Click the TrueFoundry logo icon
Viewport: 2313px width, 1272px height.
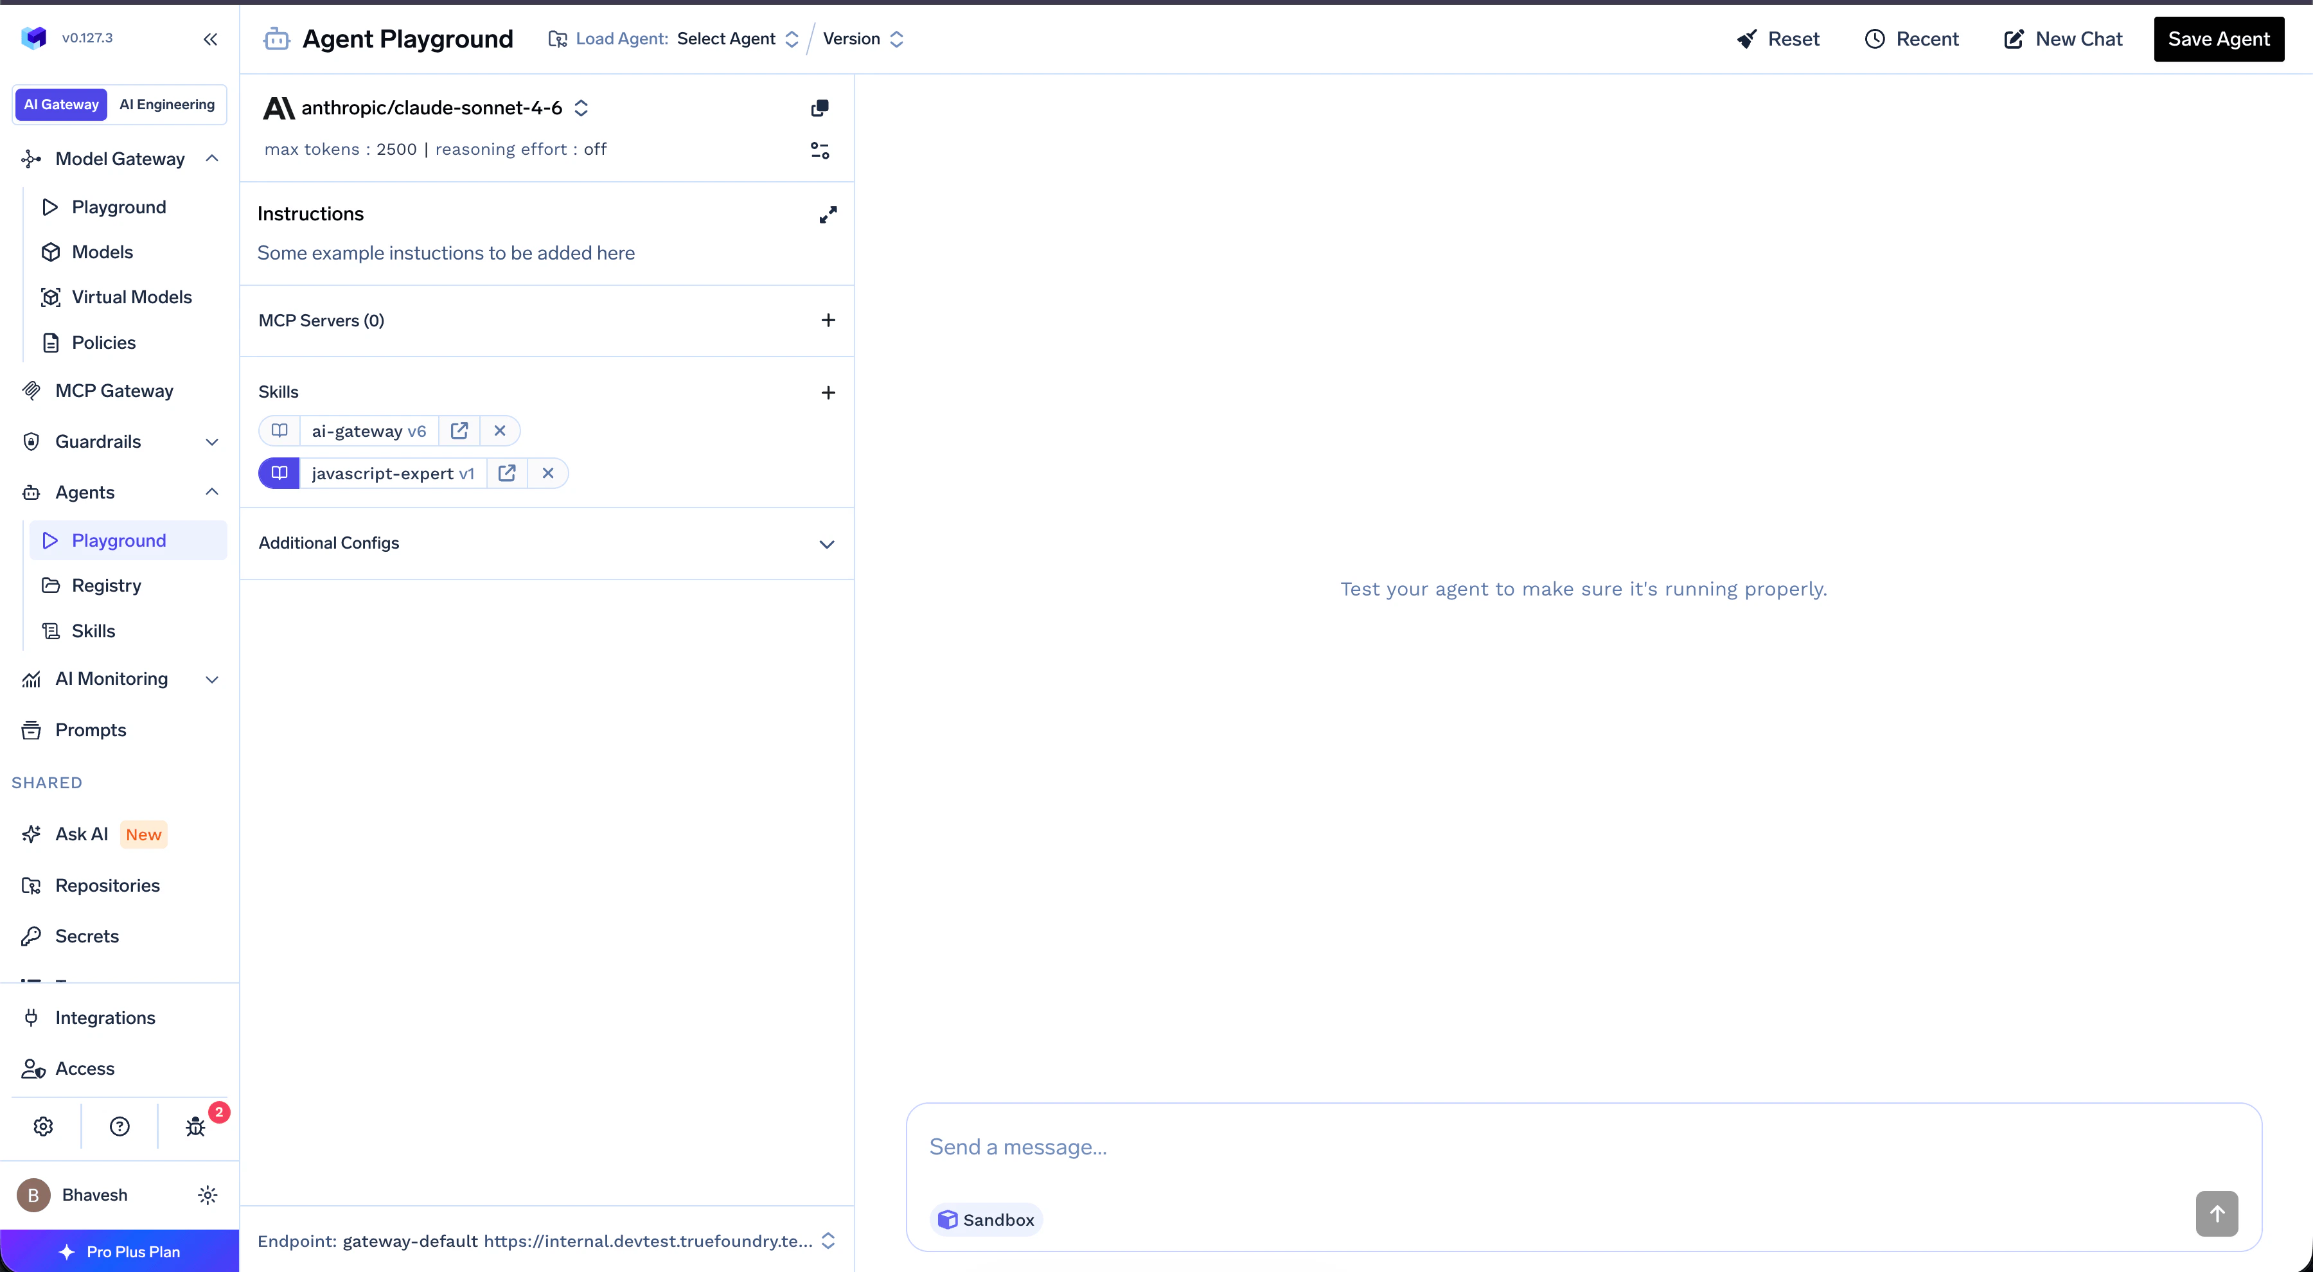[x=34, y=38]
